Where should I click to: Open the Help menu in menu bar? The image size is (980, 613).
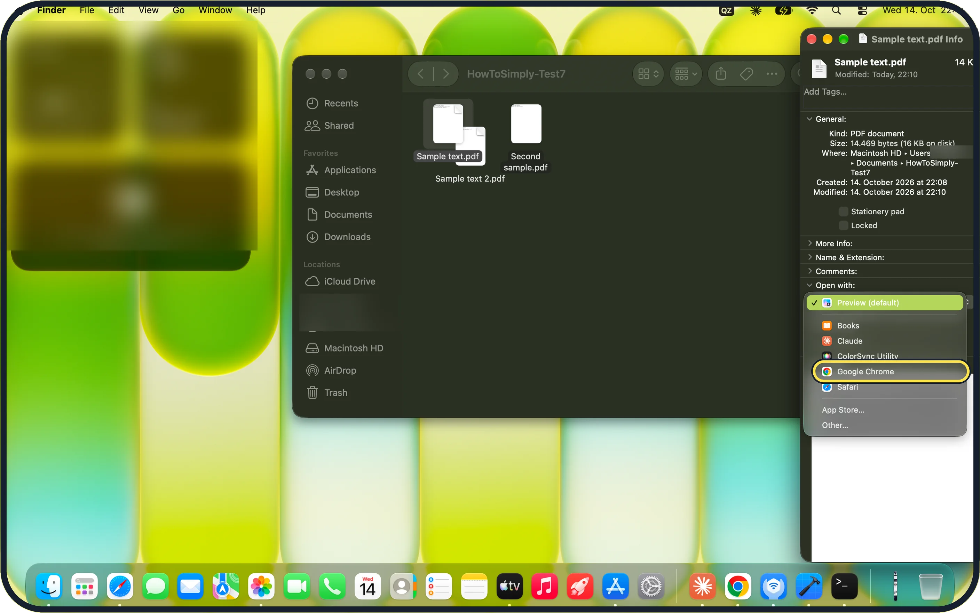pos(255,10)
